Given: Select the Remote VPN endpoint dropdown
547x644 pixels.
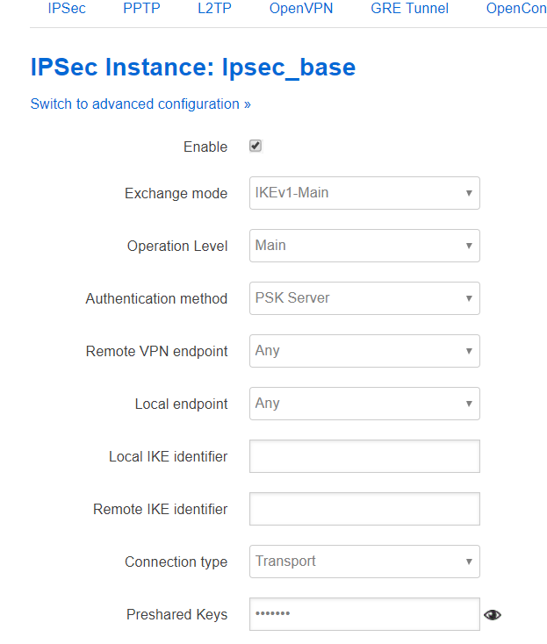Looking at the screenshot, I should coord(364,351).
